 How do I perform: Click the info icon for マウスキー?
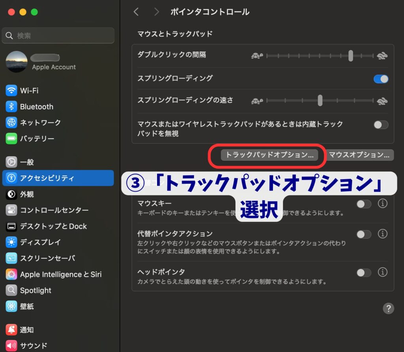(x=382, y=204)
